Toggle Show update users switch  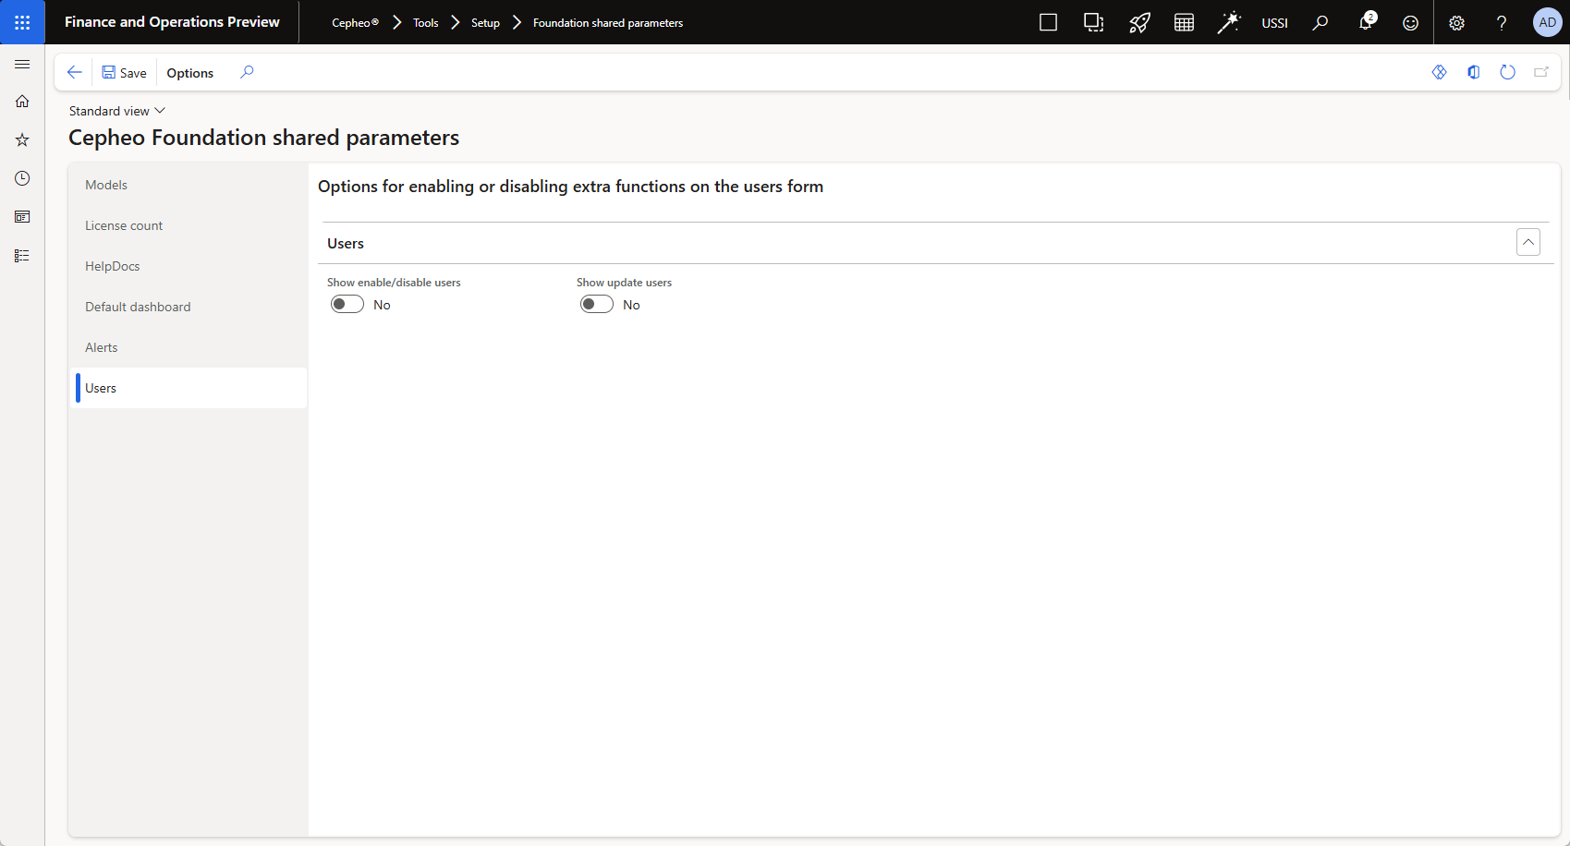click(x=597, y=305)
